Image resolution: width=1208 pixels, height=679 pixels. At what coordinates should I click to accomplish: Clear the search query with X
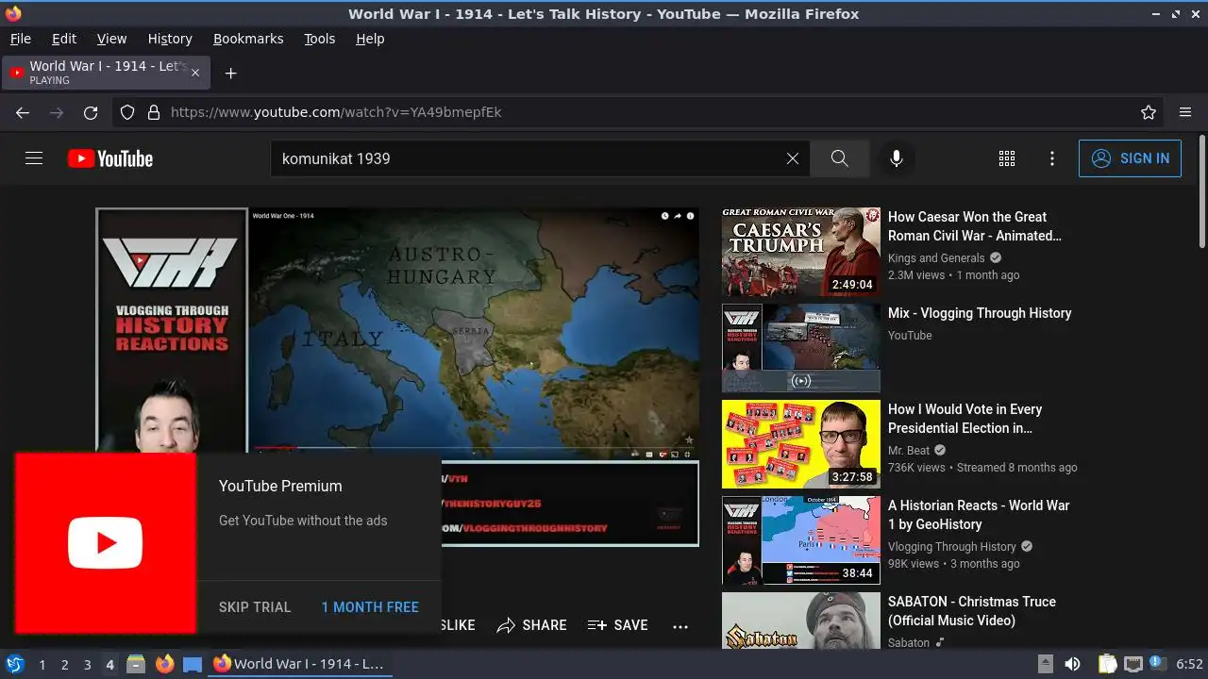pyautogui.click(x=793, y=158)
